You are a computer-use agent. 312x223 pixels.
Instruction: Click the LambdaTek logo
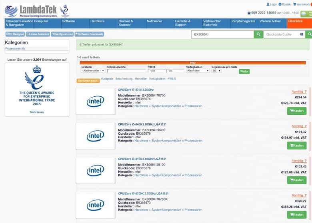coord(31,11)
